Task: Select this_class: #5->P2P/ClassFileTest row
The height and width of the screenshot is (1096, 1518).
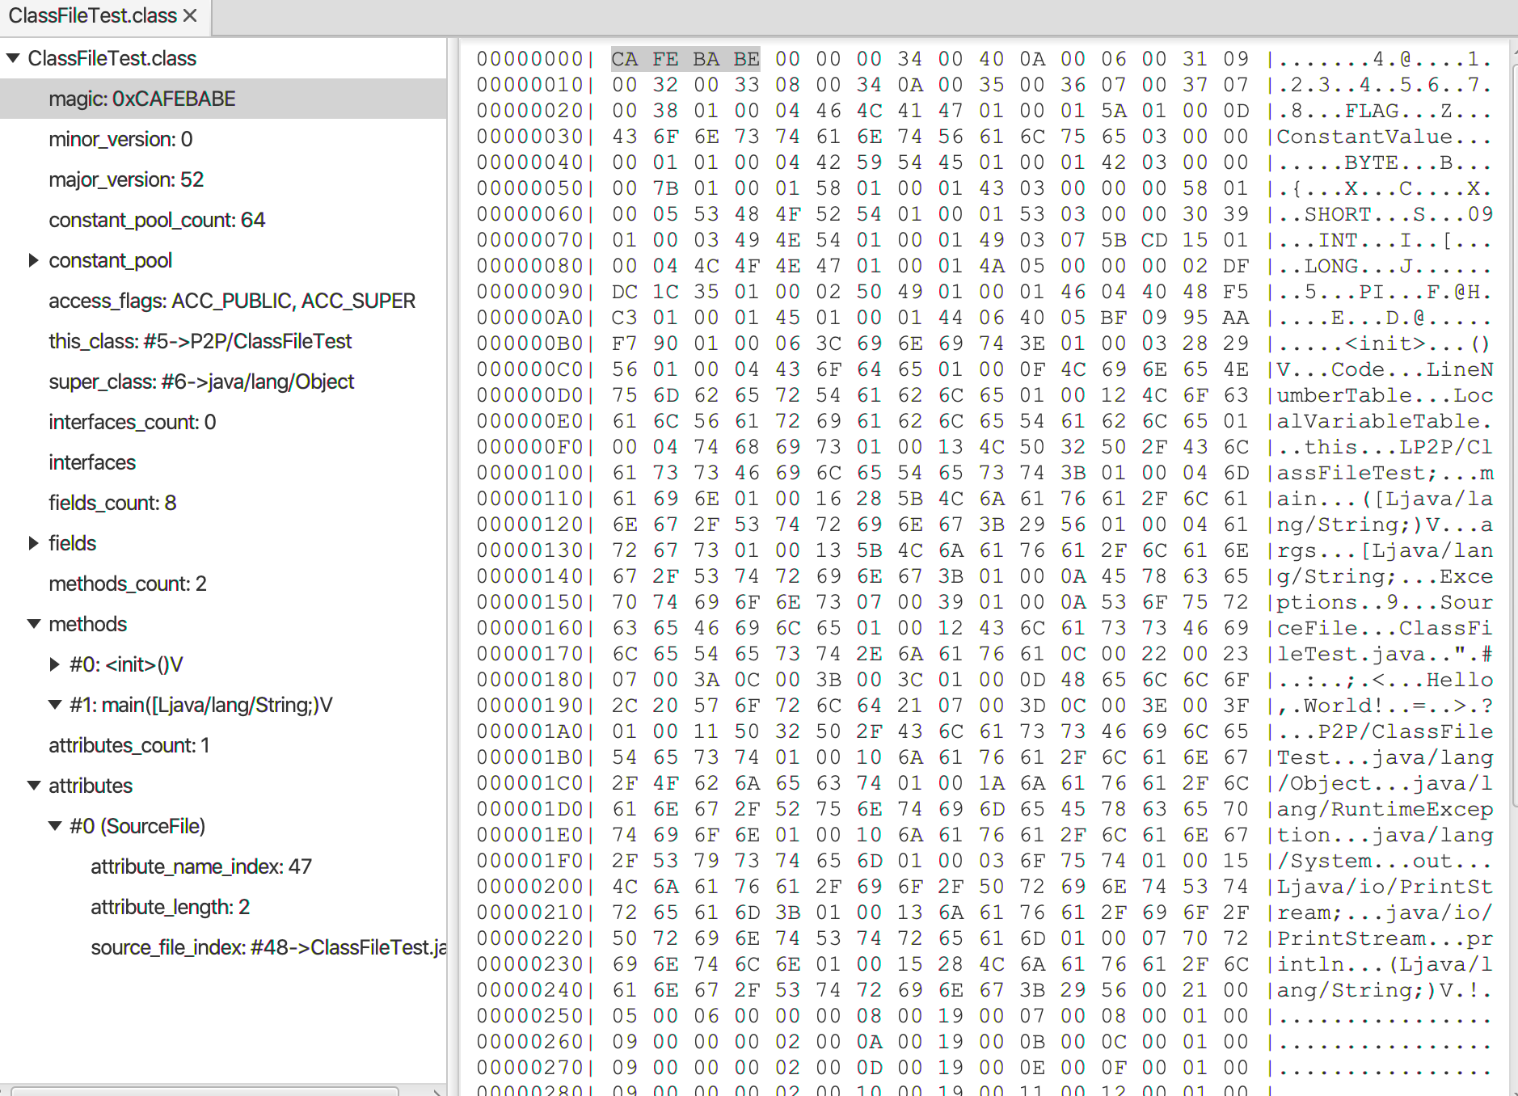Action: [223, 341]
